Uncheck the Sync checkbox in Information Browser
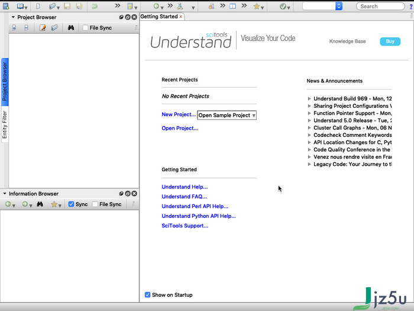414x311 pixels. [71, 204]
